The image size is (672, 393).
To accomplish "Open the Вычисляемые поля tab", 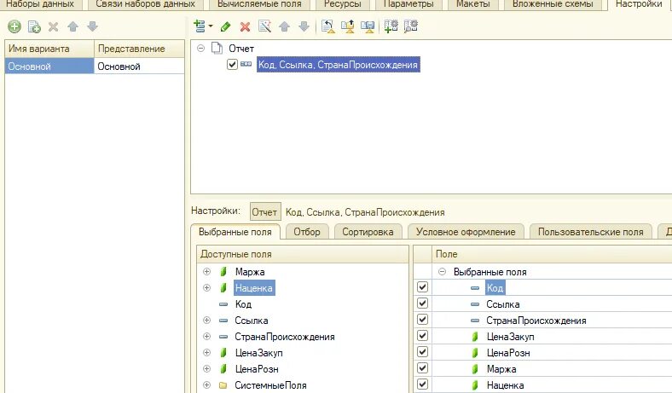I will 259,4.
